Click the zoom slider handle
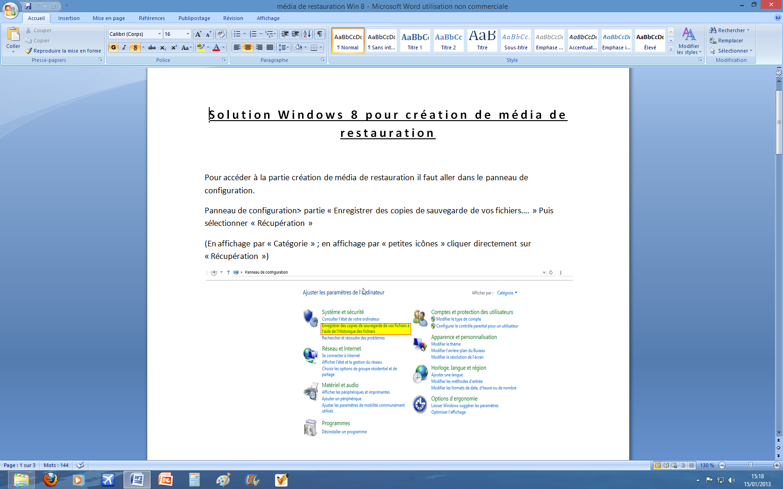Viewport: 783px width, 489px height. click(x=750, y=465)
